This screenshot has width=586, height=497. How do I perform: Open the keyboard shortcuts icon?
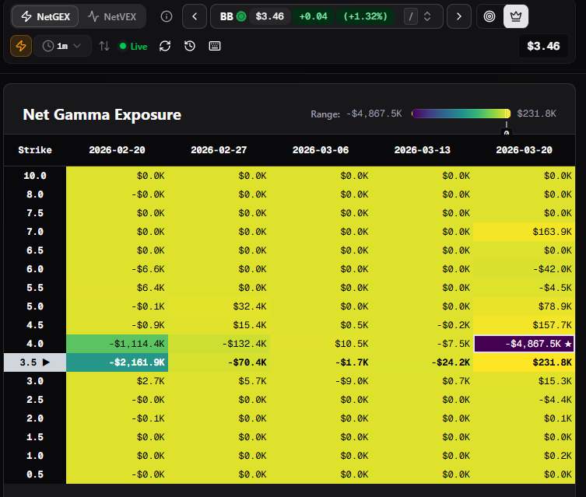click(x=215, y=46)
